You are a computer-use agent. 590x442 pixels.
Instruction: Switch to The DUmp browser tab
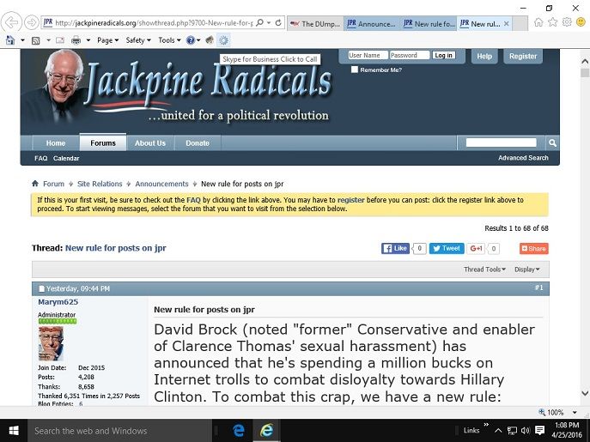pos(316,24)
